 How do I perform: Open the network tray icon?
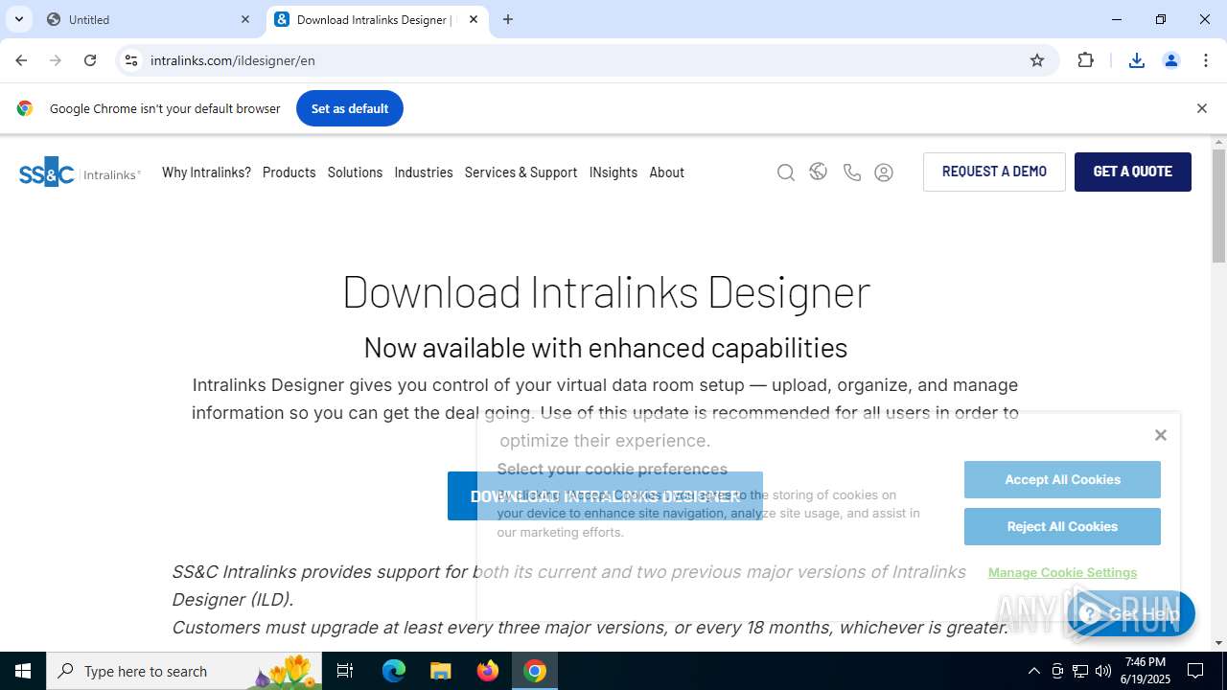(x=1080, y=671)
